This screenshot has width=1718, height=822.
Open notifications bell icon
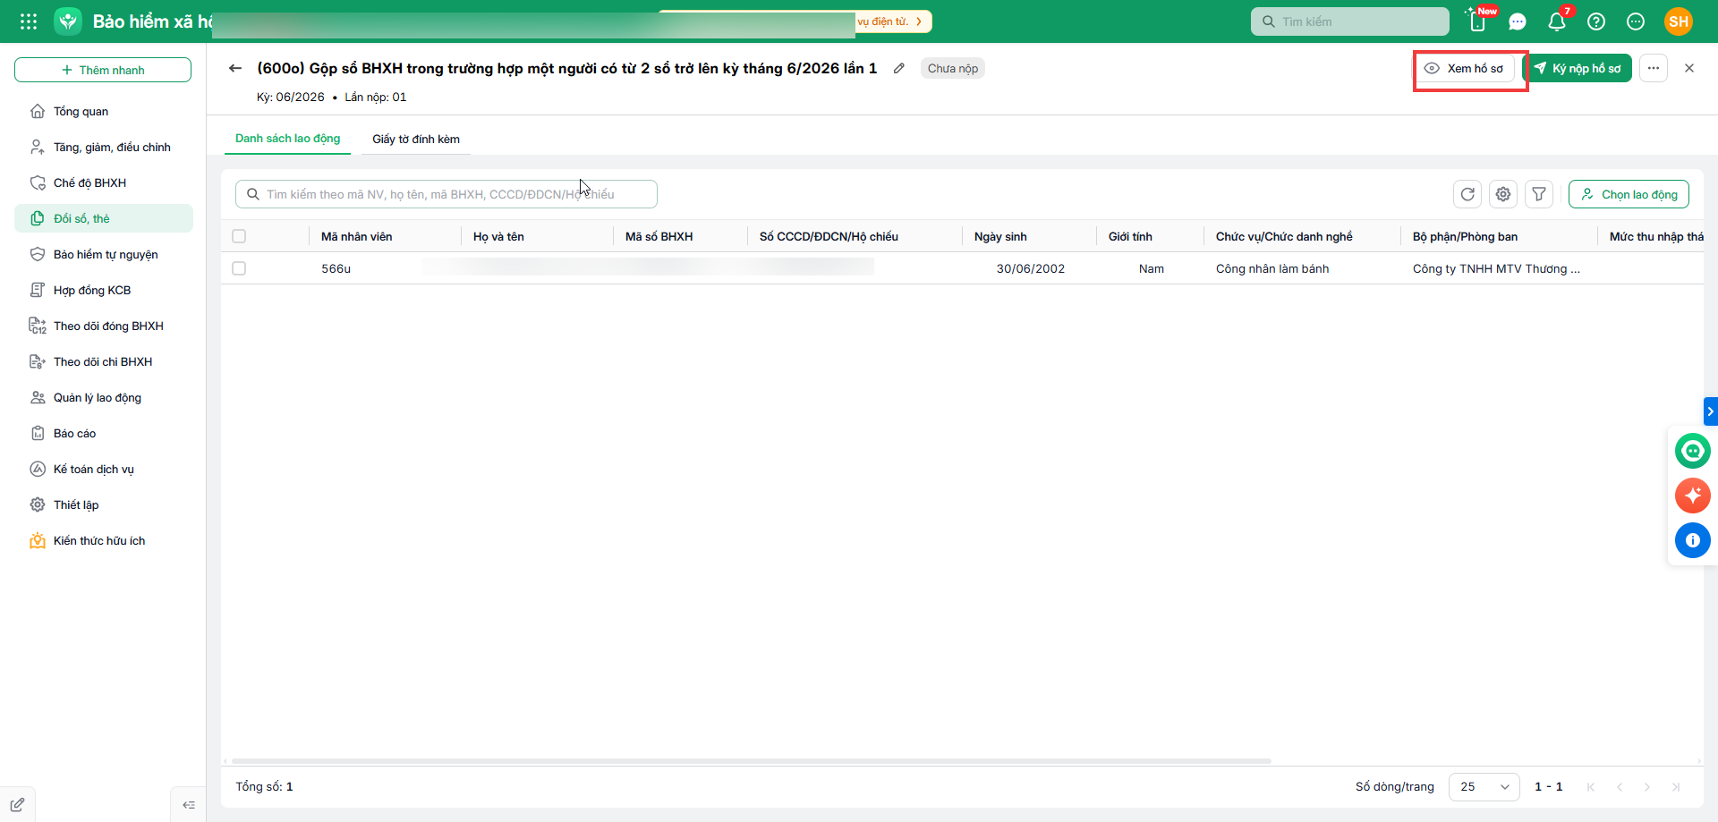pyautogui.click(x=1557, y=21)
